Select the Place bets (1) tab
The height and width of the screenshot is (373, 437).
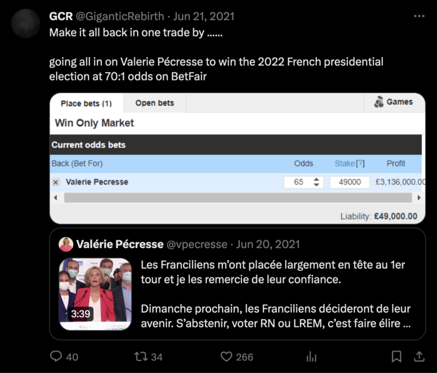coord(86,103)
